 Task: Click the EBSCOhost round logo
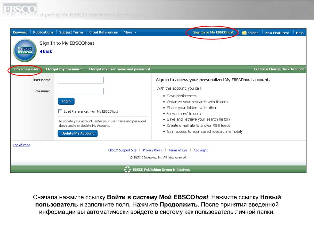click(x=25, y=50)
